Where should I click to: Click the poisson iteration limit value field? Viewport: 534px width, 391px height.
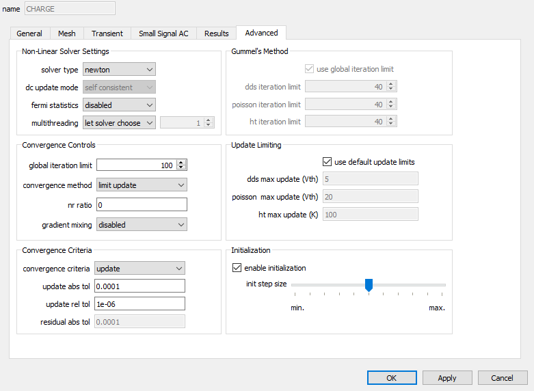point(346,104)
